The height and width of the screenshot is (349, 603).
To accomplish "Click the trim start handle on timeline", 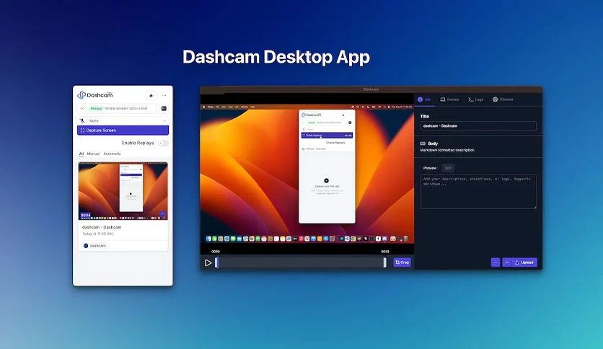I will click(216, 262).
